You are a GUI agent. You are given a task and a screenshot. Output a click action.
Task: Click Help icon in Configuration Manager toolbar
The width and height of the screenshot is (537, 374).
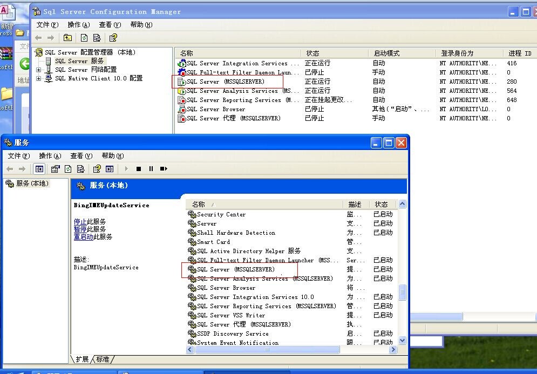pos(113,38)
